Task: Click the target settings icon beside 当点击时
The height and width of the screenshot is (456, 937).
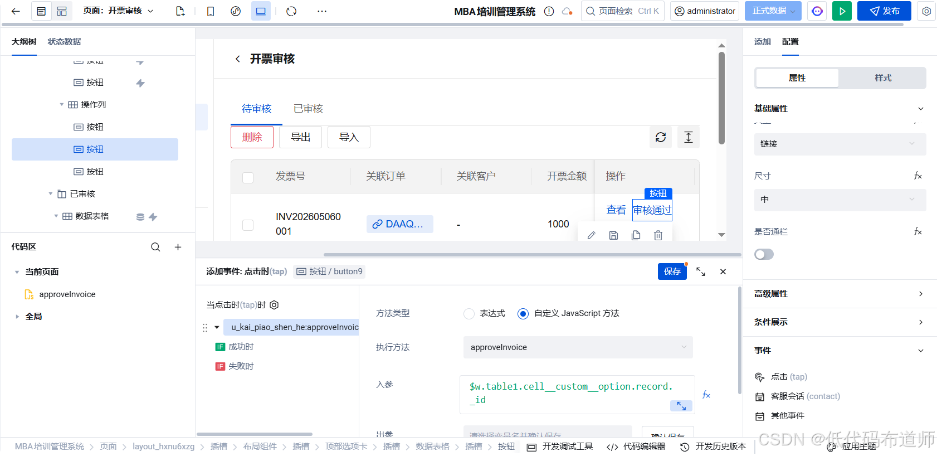Action: [x=274, y=305]
